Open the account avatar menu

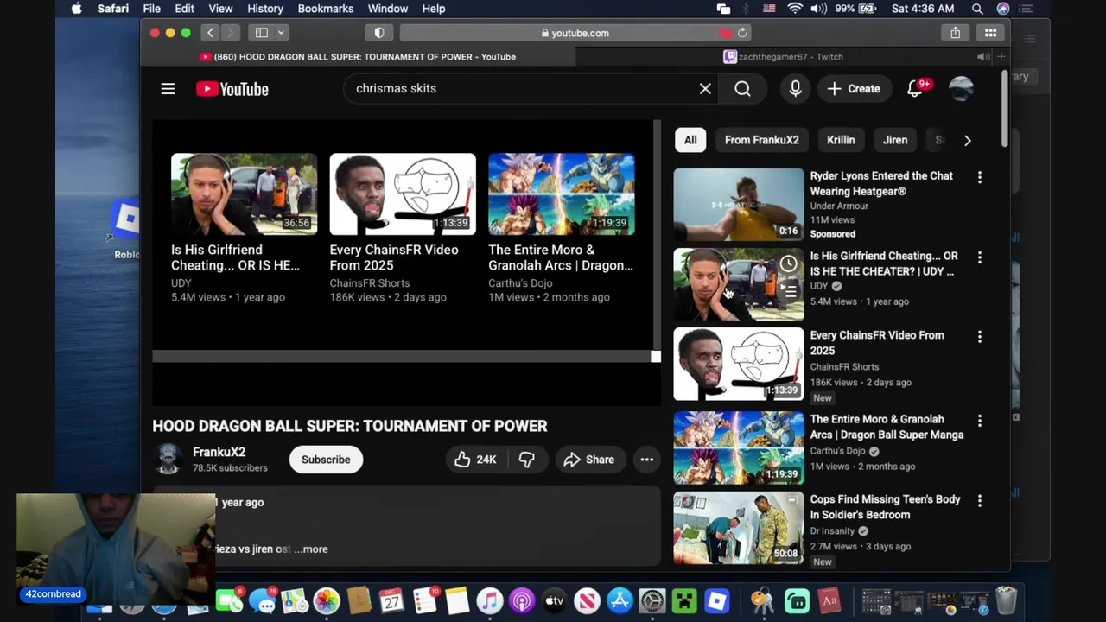[961, 88]
